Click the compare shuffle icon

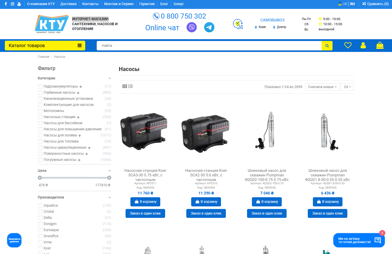pos(364,4)
